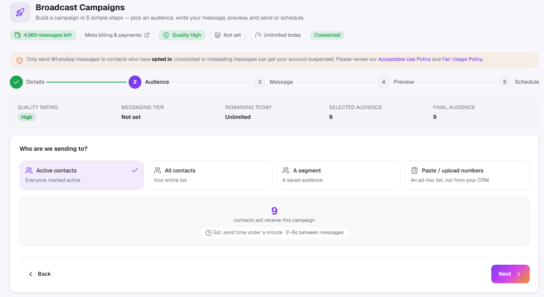Click the Selected Audience label

tap(356, 107)
